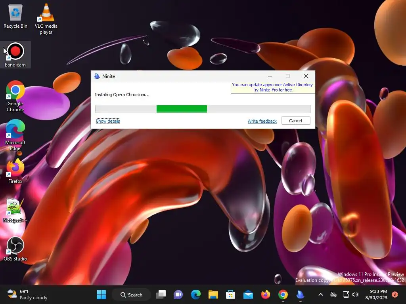
Task: Select the Bandicam desktop shortcut
Action: (15, 55)
